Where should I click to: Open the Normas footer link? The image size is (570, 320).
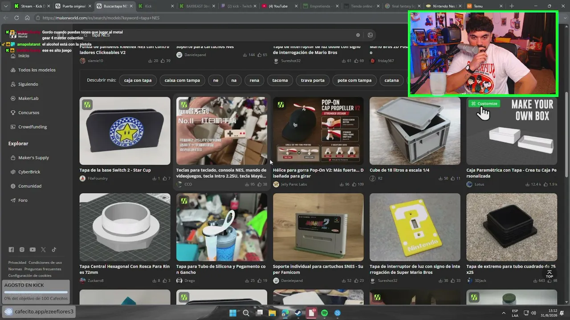pyautogui.click(x=15, y=269)
